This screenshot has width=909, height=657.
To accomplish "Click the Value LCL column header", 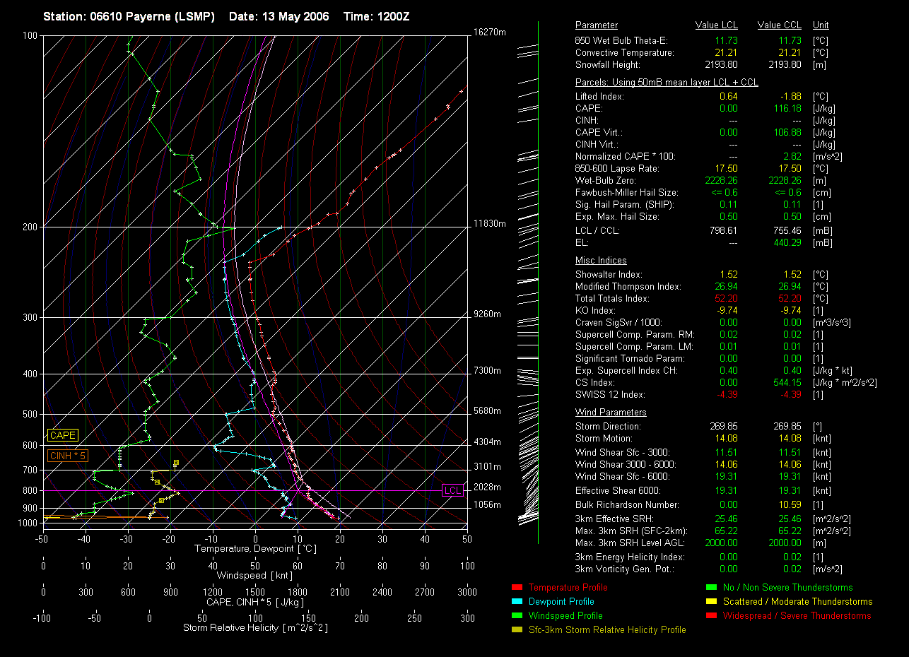I will pyautogui.click(x=717, y=25).
